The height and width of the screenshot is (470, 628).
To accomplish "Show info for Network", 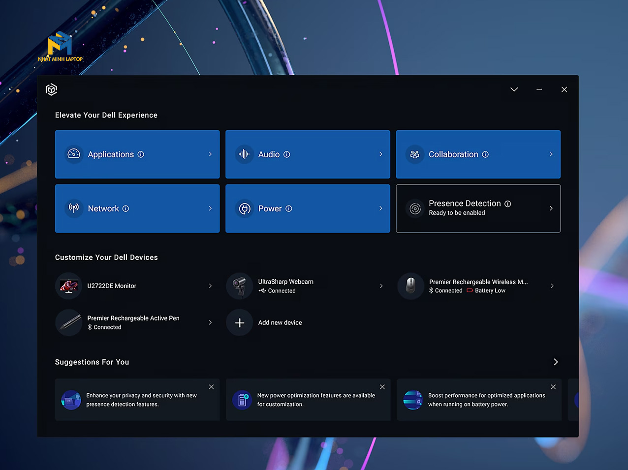I will click(126, 208).
